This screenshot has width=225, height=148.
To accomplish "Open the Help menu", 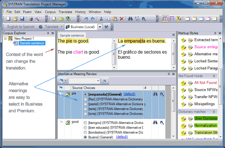I will (108, 12).
